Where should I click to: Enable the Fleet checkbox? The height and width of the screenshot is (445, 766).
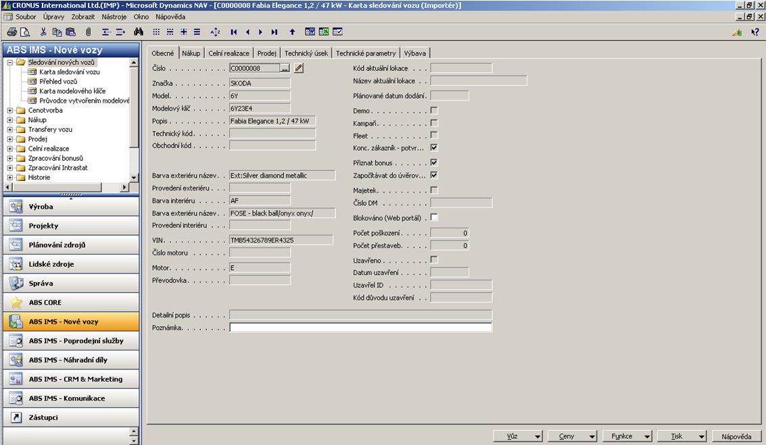[434, 135]
